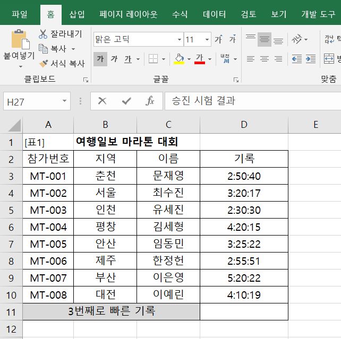Click the Paste clipboard icon
Screen dimensions: 341x339
(x=20, y=40)
